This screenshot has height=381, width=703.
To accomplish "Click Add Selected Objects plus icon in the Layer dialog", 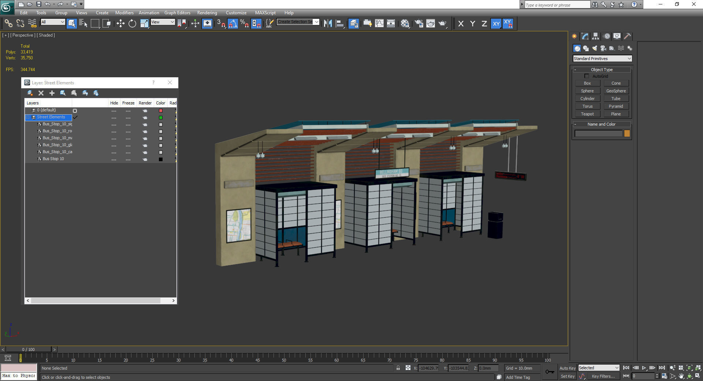I will 52,93.
